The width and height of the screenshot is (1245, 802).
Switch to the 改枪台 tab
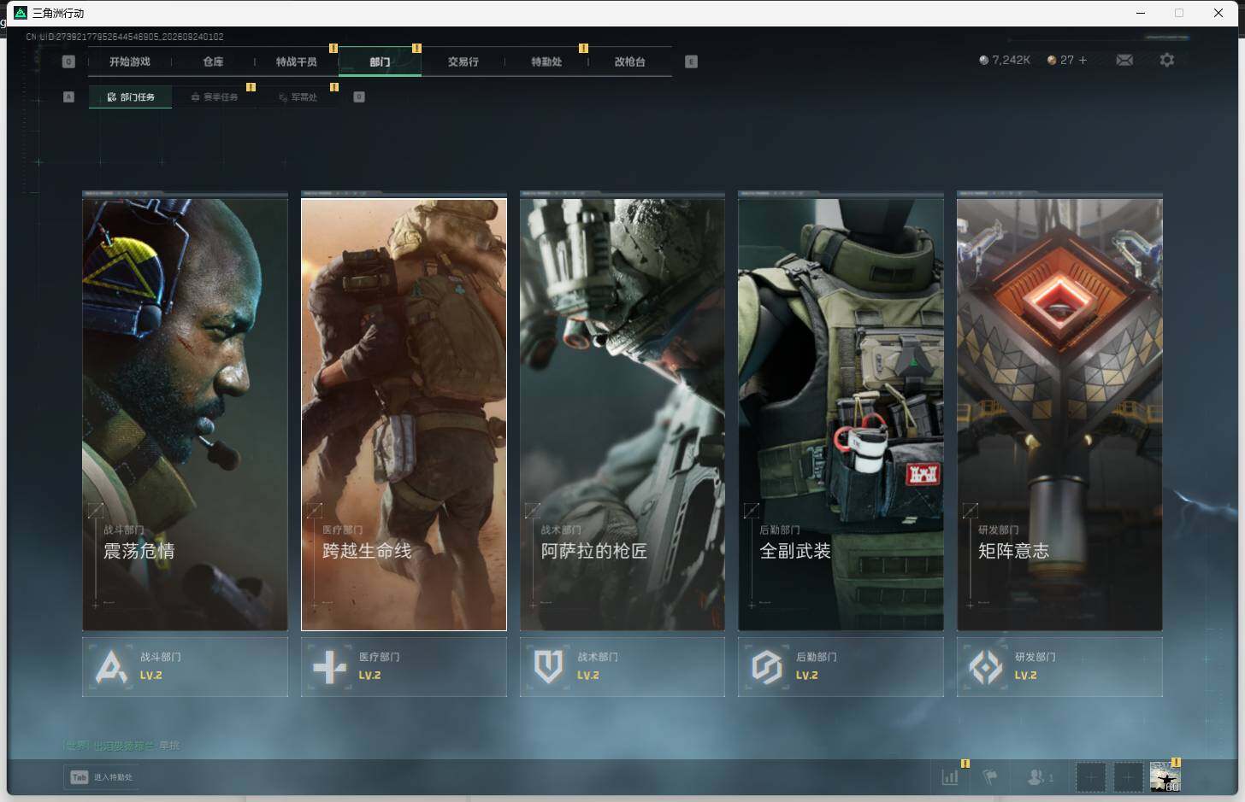point(629,61)
